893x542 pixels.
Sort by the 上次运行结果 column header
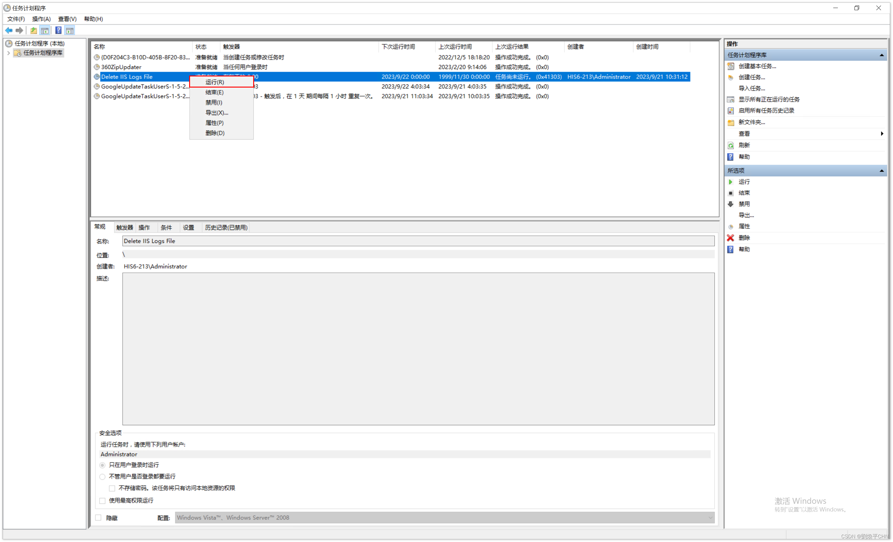point(528,47)
